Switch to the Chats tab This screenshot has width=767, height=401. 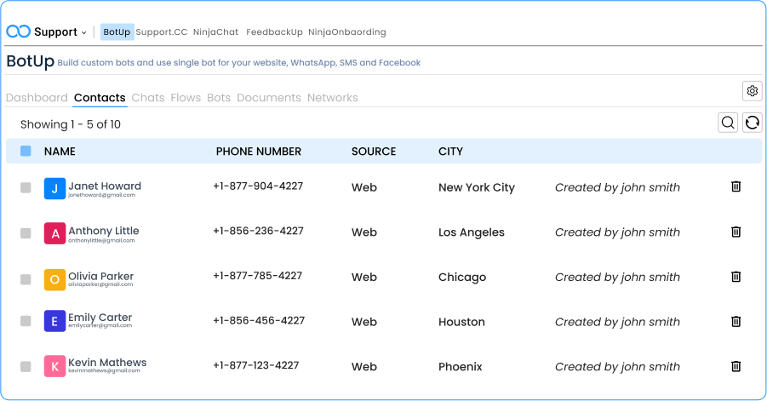(x=148, y=98)
